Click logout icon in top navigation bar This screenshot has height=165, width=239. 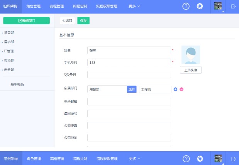pos(233,7)
